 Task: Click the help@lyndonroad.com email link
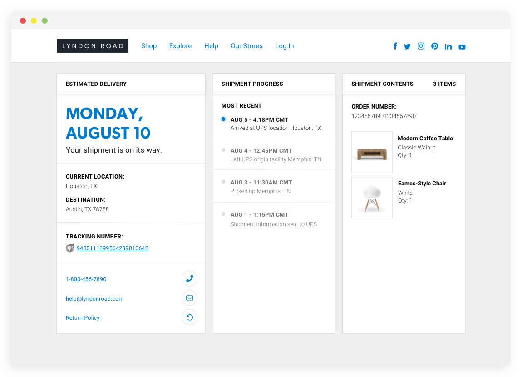tap(94, 299)
